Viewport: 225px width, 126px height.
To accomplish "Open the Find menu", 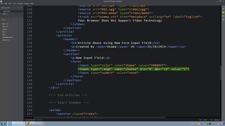I will 10,3.
